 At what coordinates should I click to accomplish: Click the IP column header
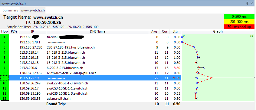(32, 31)
